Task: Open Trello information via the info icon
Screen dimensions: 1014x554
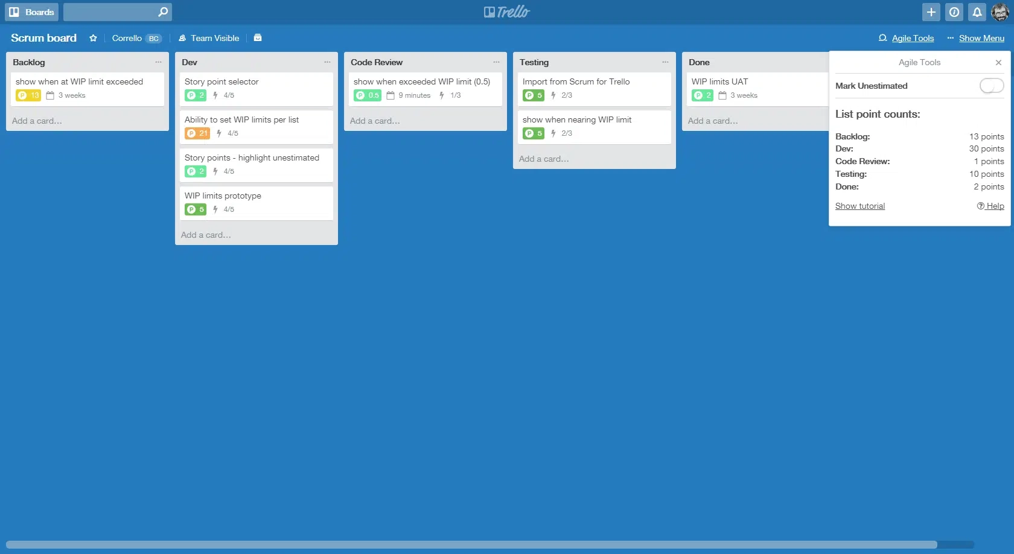Action: pyautogui.click(x=954, y=11)
